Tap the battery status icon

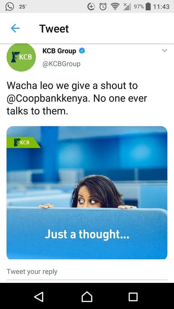tap(148, 7)
